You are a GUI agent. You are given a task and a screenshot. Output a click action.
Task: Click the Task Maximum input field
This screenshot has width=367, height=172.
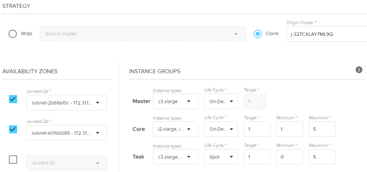pyautogui.click(x=322, y=157)
